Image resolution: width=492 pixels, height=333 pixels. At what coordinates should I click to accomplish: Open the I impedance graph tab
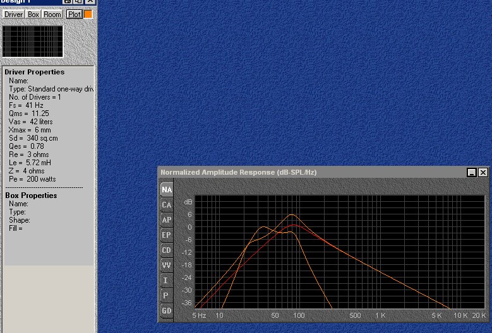167,281
